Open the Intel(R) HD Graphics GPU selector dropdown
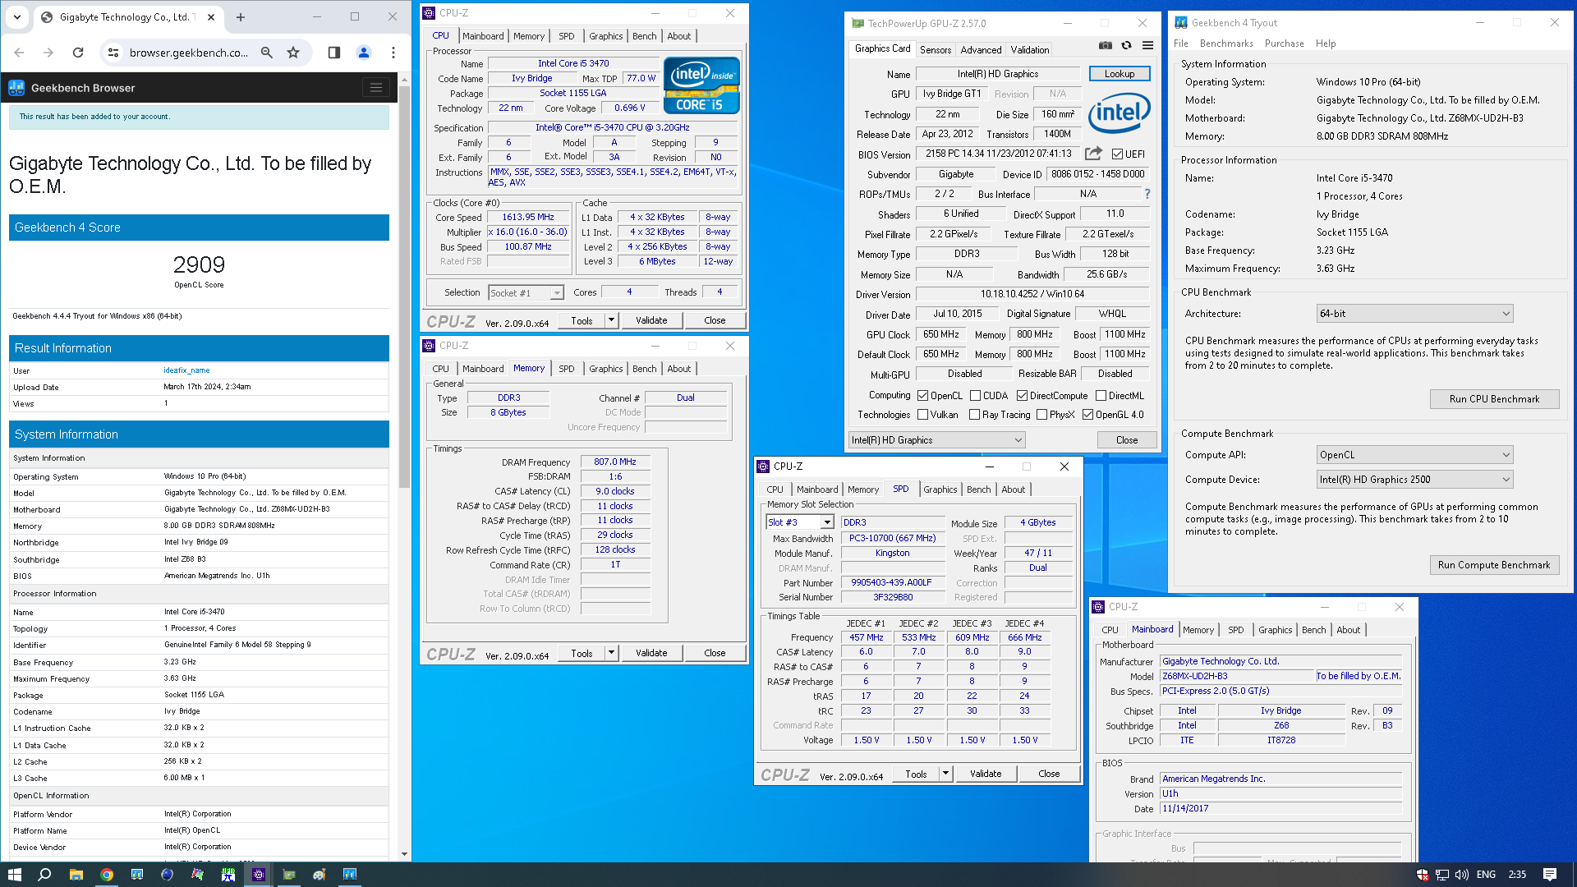This screenshot has height=887, width=1577. click(x=937, y=440)
